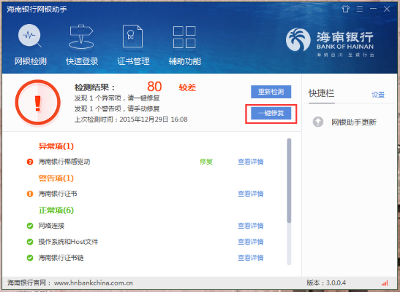Click the window title 海南银行网银助手

pos(37,9)
